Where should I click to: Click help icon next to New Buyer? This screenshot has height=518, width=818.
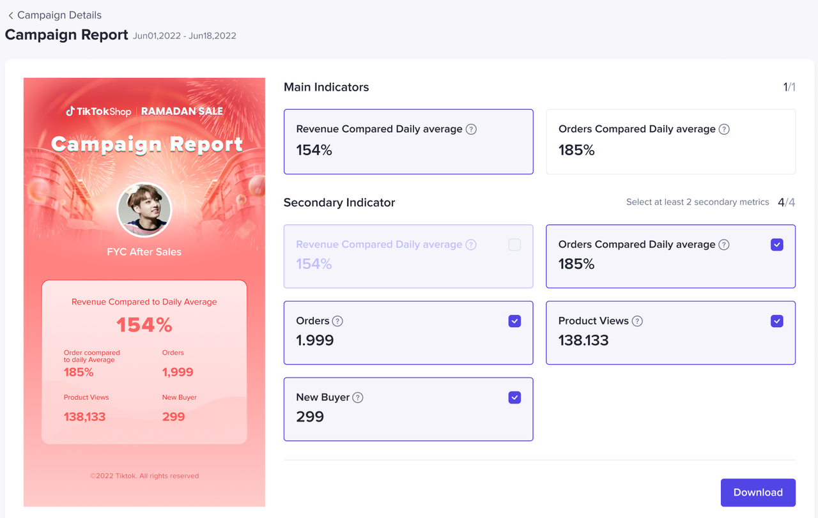[x=358, y=397]
